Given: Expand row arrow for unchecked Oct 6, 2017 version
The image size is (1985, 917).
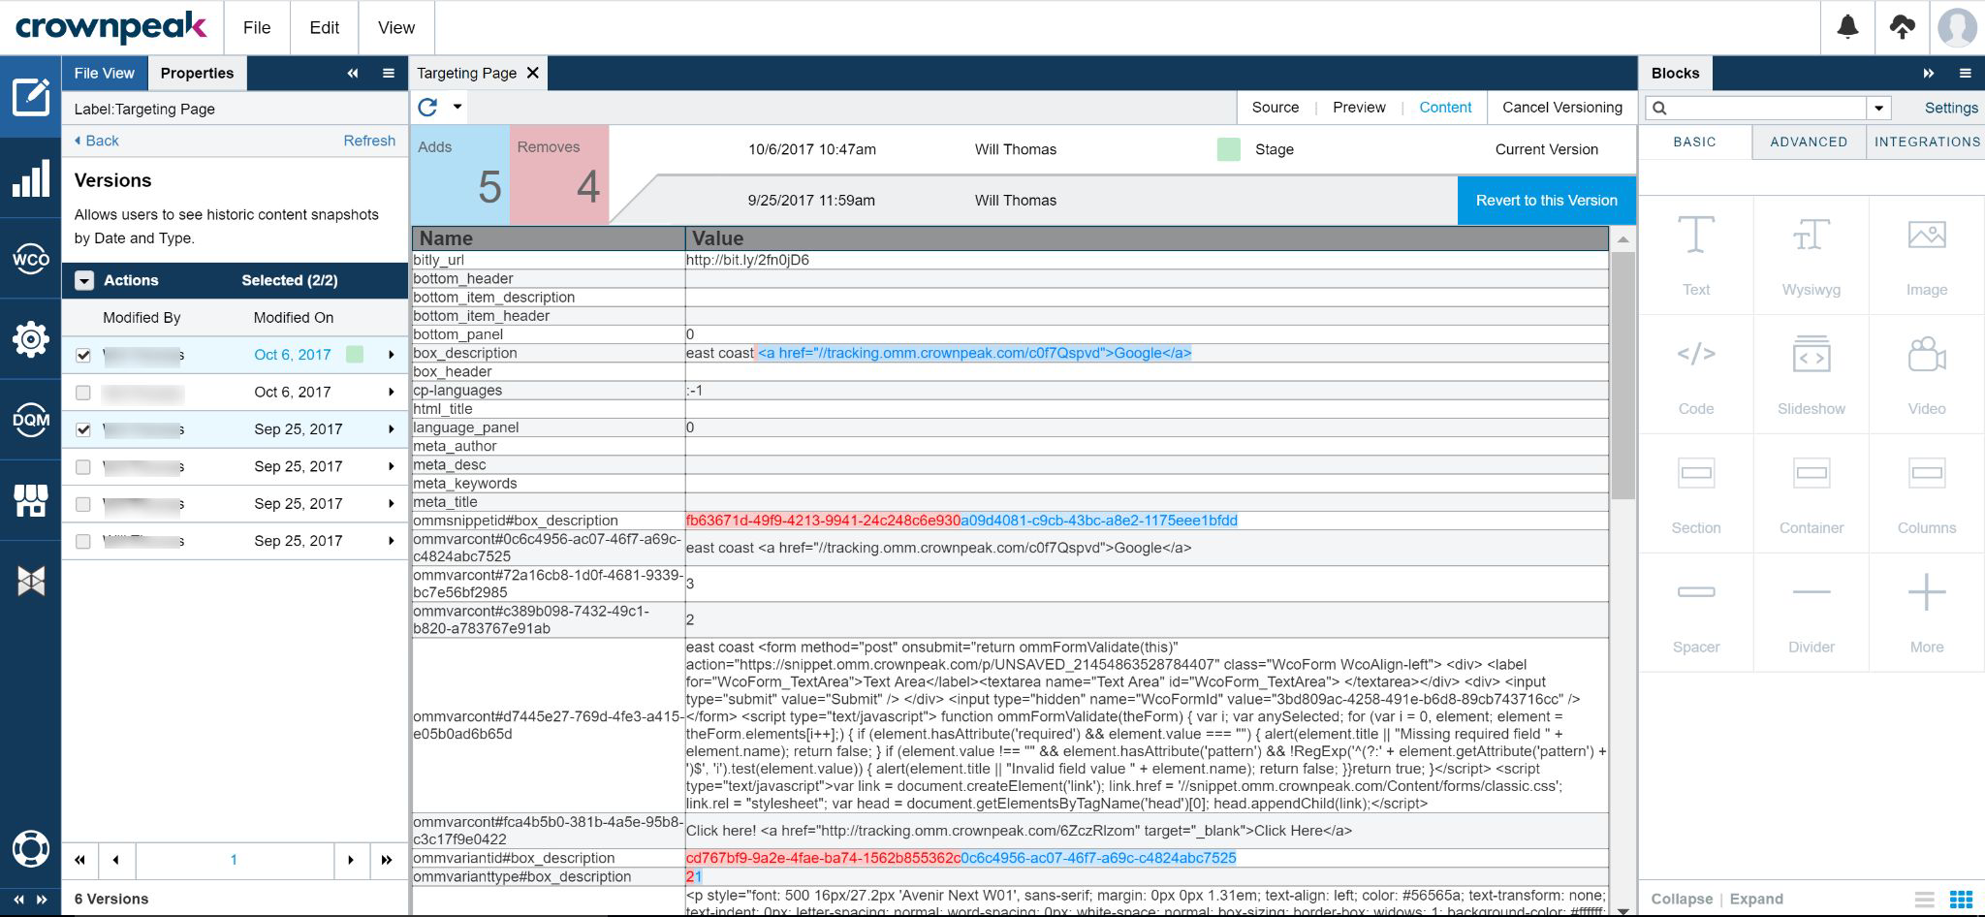Looking at the screenshot, I should click(x=391, y=393).
